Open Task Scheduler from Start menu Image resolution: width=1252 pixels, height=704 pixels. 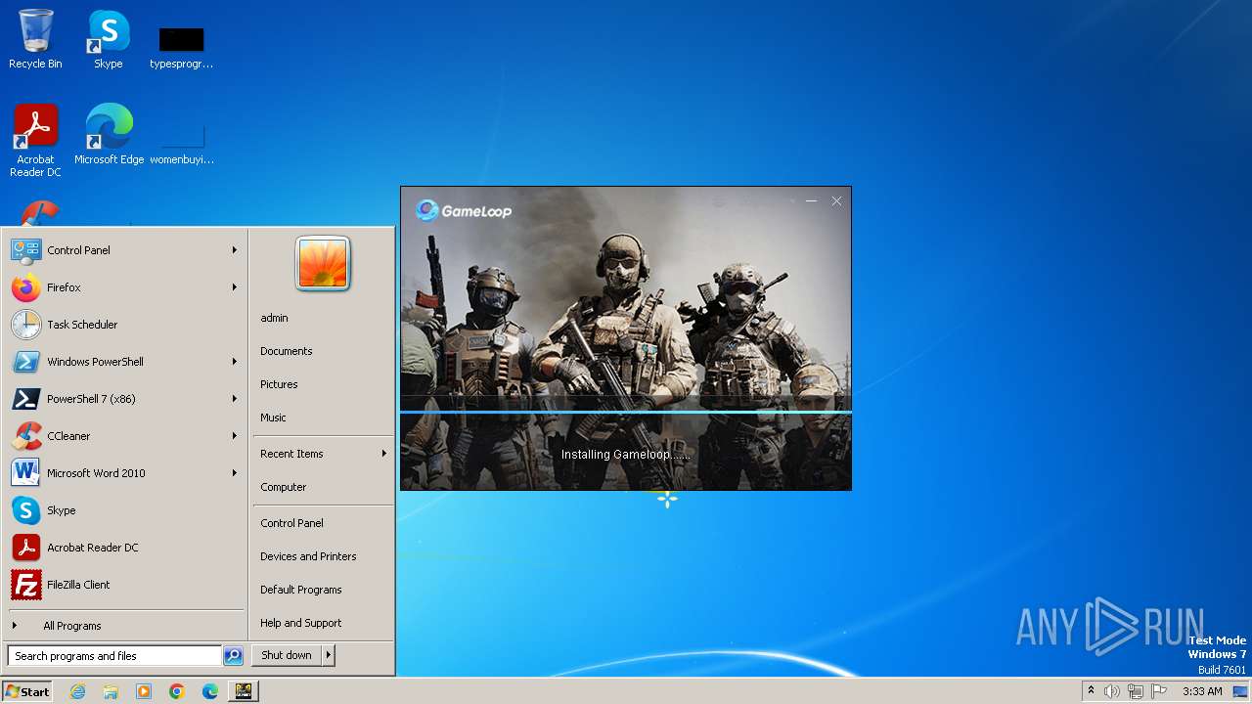[124, 325]
